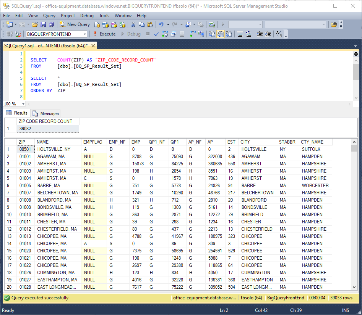Toggle Results to Text mode
Screen dimensions: 362x315
click(212, 34)
